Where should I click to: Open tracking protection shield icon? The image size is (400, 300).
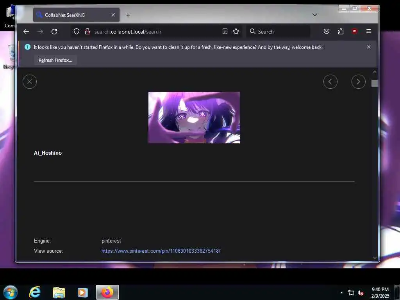point(77,31)
